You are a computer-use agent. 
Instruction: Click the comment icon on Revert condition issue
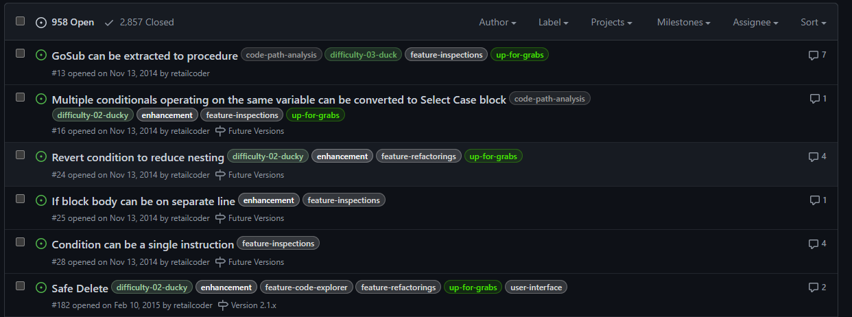pos(814,156)
